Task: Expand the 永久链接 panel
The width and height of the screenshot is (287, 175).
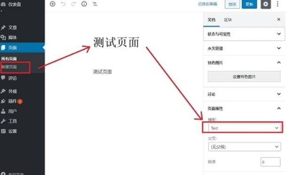Action: [244, 48]
